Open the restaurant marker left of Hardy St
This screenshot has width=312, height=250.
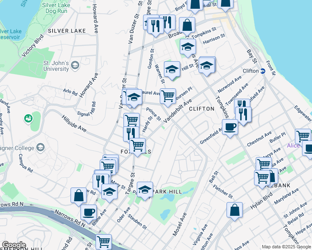click(x=131, y=134)
